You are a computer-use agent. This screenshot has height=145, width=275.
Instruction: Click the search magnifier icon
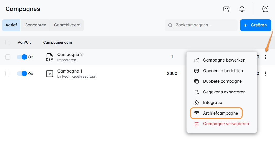(170, 25)
